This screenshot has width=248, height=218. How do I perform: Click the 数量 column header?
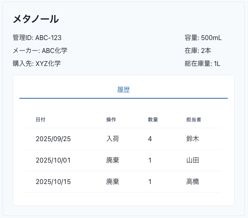coord(153,120)
